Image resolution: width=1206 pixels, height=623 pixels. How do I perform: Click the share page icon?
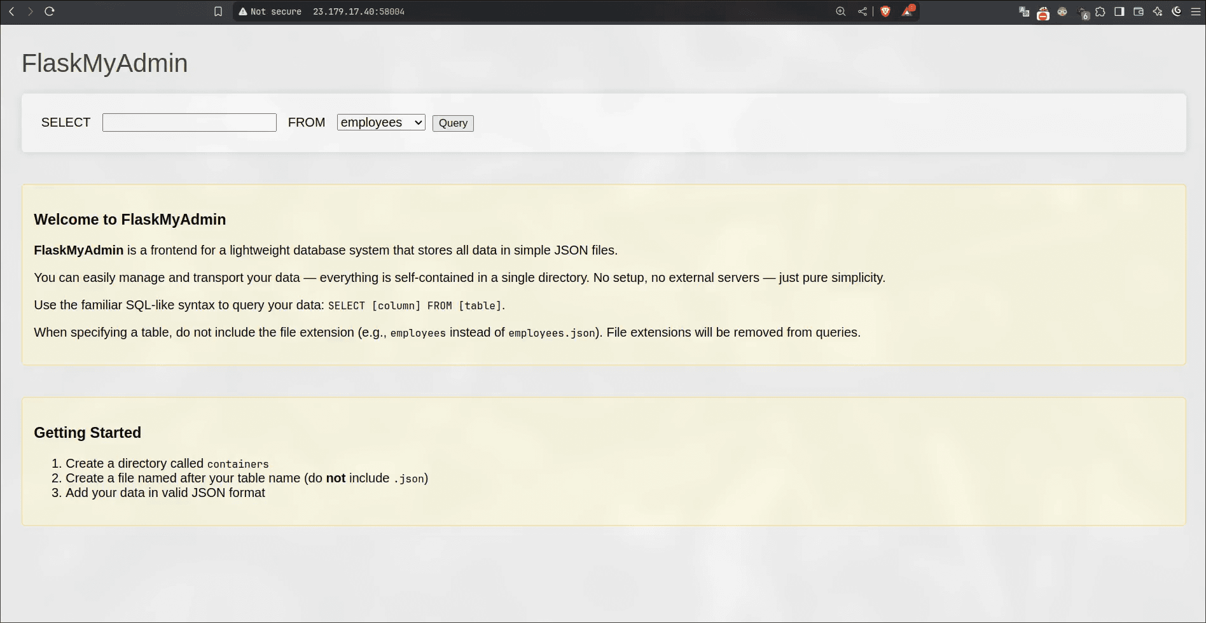coord(863,11)
